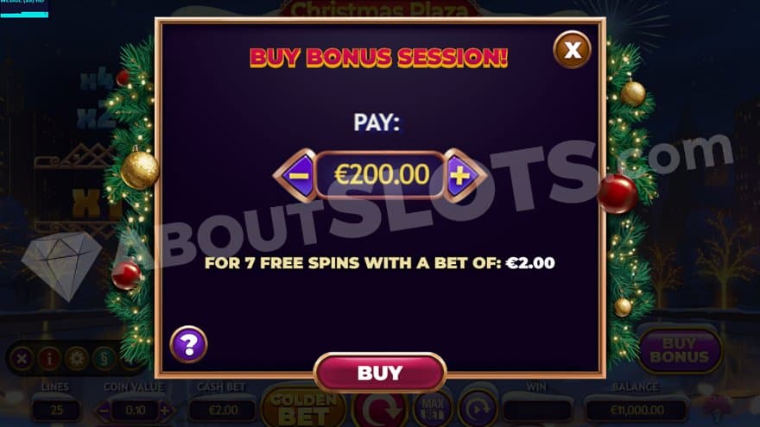The height and width of the screenshot is (427, 760).
Task: Toggle the Golden Bet feature
Action: point(303,408)
